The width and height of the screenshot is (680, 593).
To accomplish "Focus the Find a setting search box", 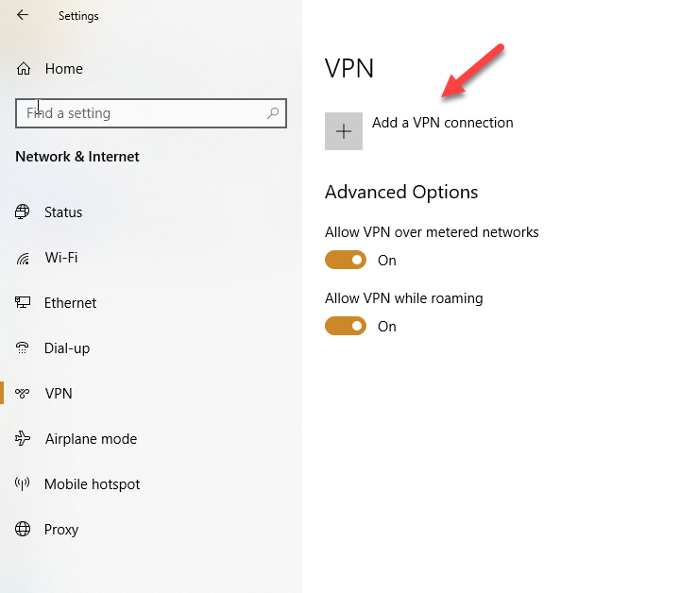I will click(142, 113).
